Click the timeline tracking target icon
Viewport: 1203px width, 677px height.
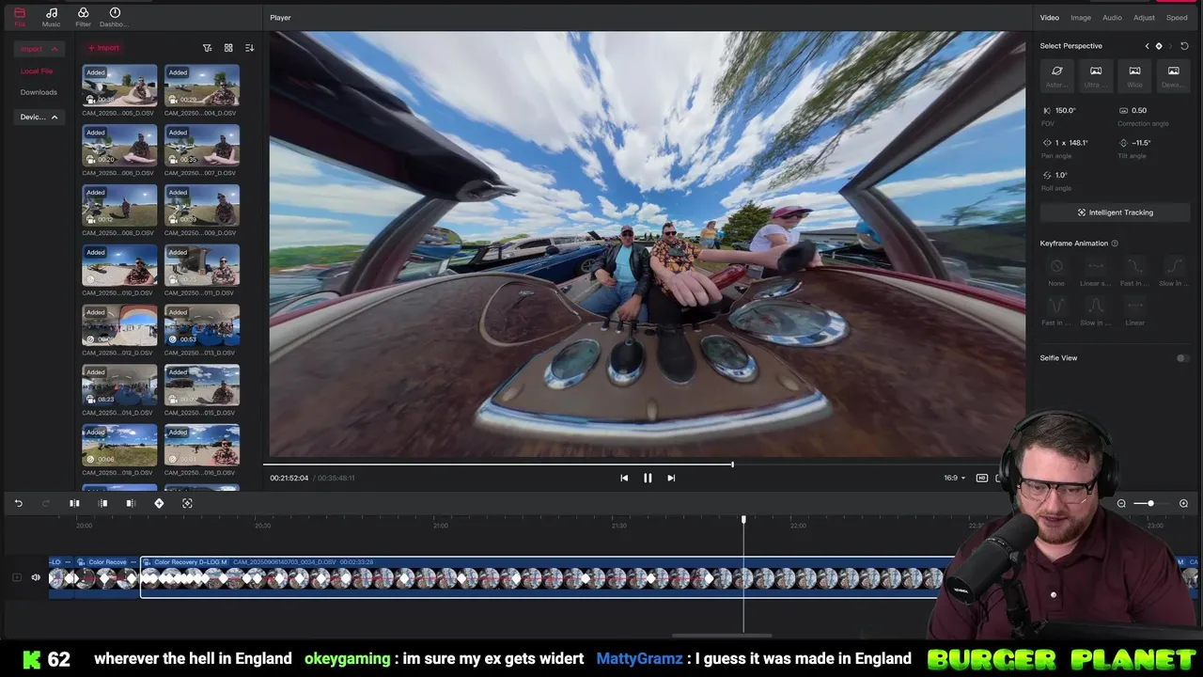pyautogui.click(x=187, y=503)
